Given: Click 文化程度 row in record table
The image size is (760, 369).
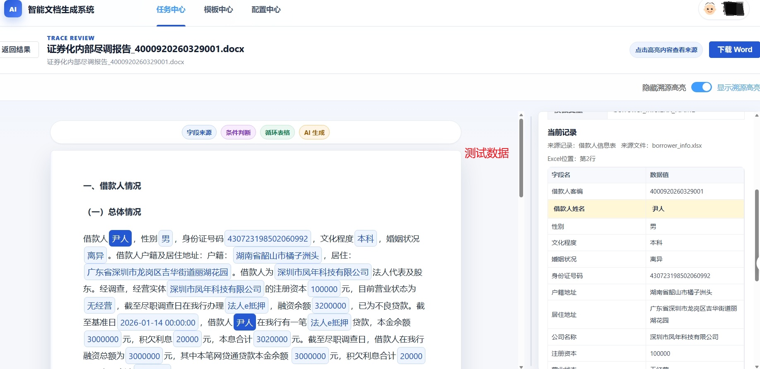Looking at the screenshot, I should (646, 243).
